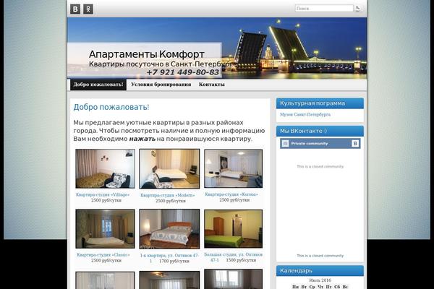Click the Добро пожаловать! page heading

[x=111, y=107]
